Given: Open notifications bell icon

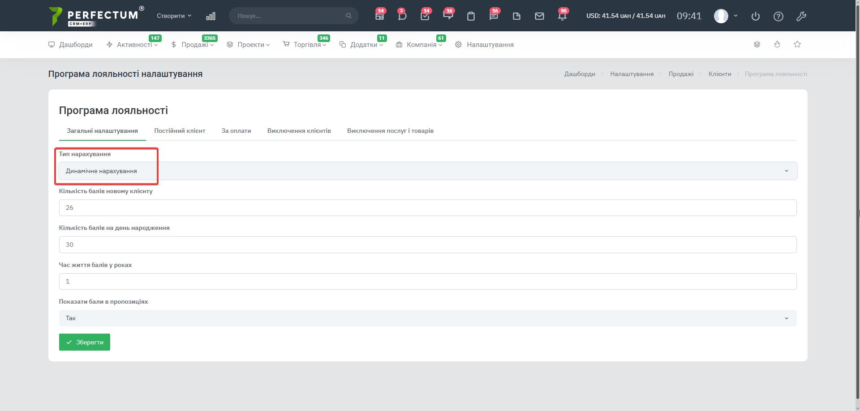Looking at the screenshot, I should pos(562,16).
